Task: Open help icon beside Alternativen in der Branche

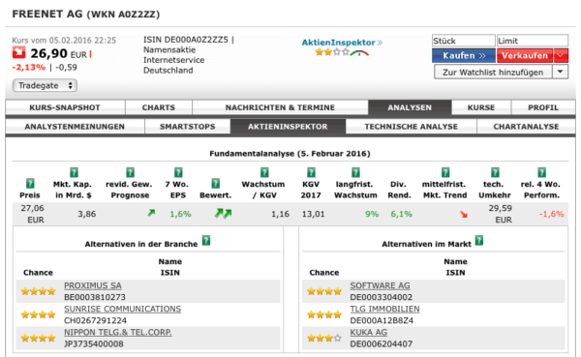Action: [206, 240]
